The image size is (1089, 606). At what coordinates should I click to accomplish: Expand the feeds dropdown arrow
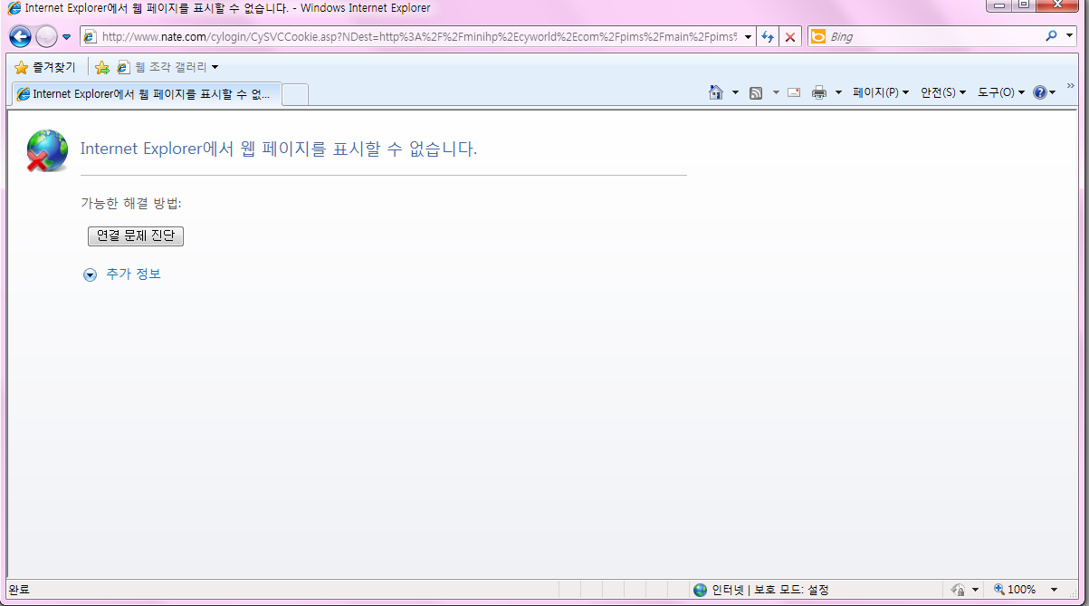[776, 92]
